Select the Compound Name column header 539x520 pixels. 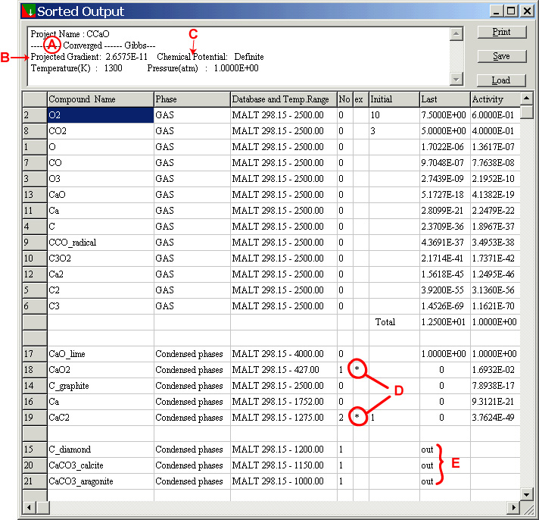pyautogui.click(x=100, y=99)
